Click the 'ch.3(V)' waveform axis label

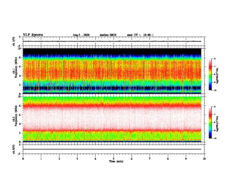click(x=14, y=149)
